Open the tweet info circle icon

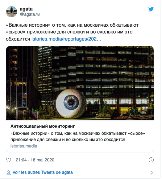(x=151, y=160)
